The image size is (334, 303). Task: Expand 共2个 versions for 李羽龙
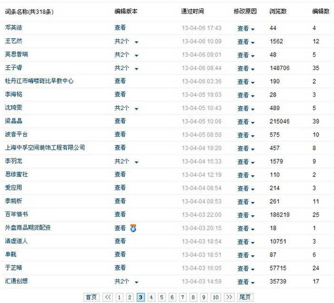[x=126, y=161]
